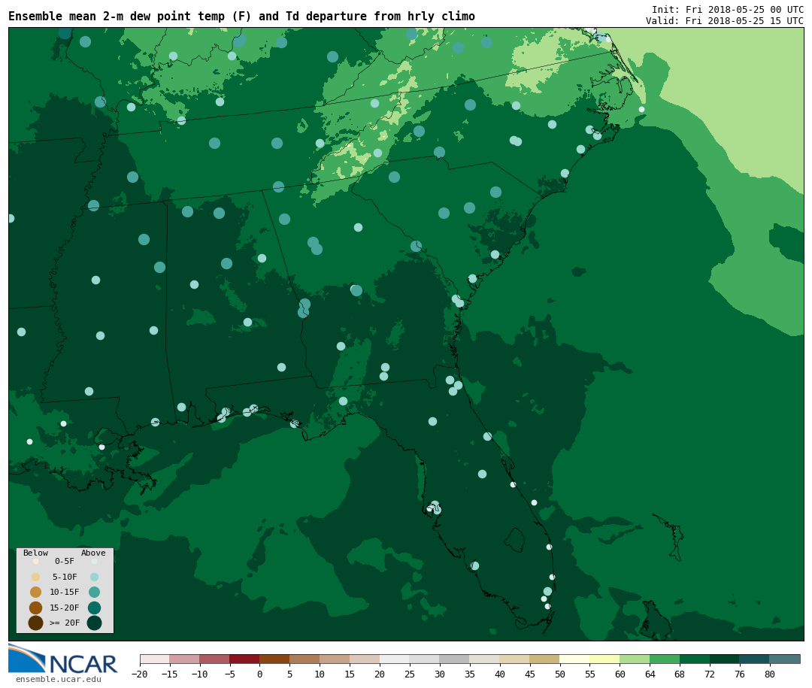This screenshot has width=812, height=688.
Task: Select colorbar segment between 20 and 25
Action: pyautogui.click(x=395, y=659)
